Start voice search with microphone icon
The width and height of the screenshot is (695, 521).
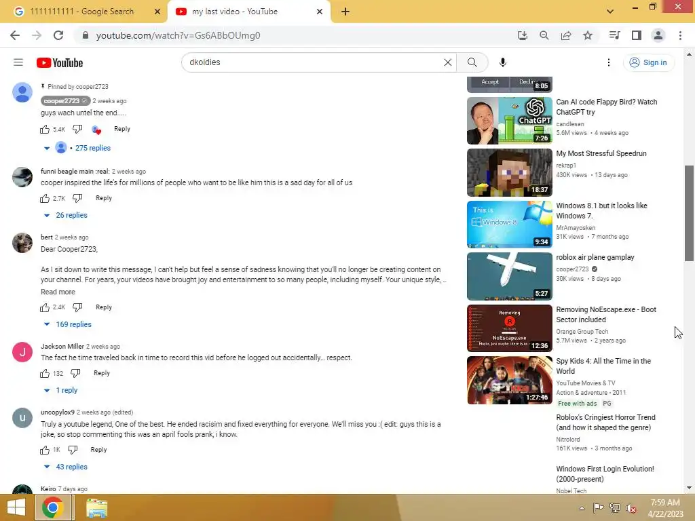click(x=503, y=62)
